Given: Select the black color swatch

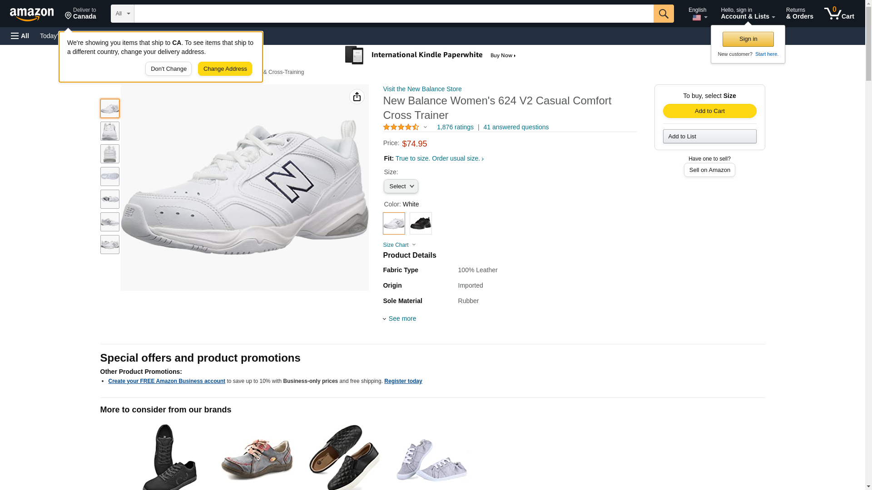Looking at the screenshot, I should [421, 223].
